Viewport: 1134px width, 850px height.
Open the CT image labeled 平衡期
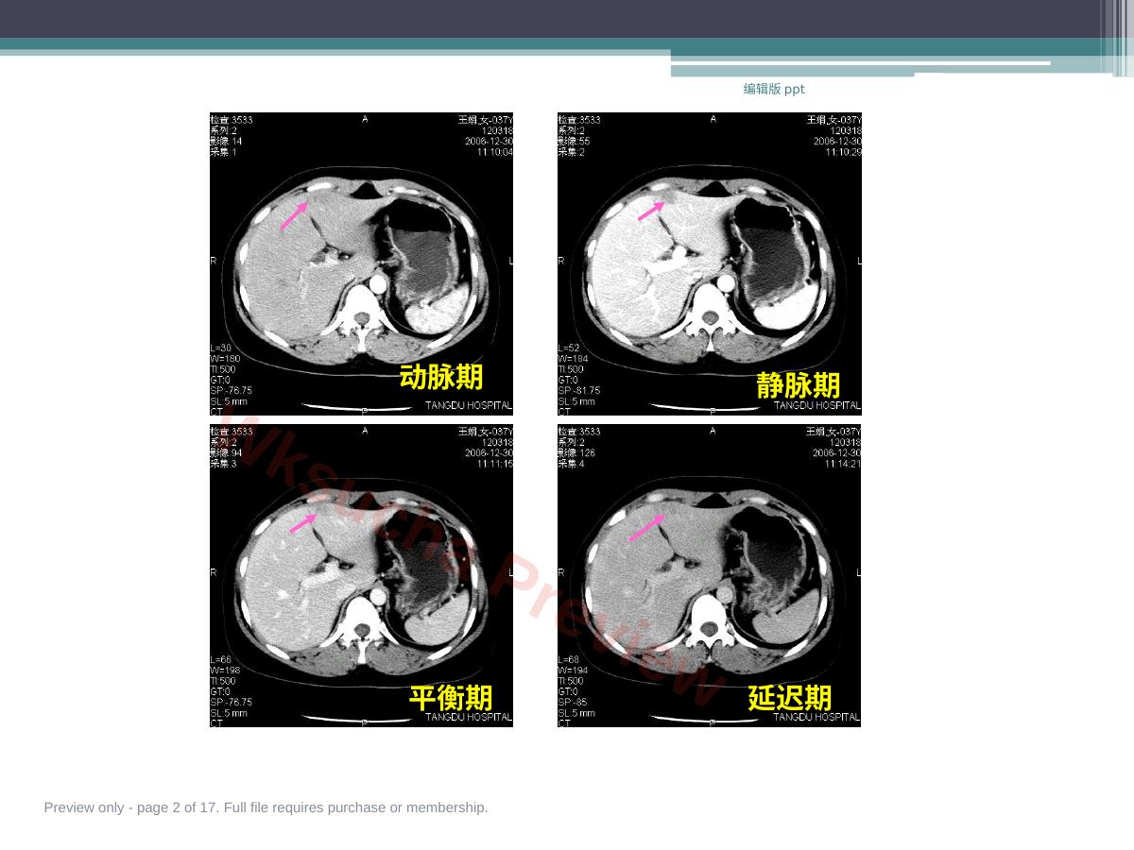click(x=361, y=575)
